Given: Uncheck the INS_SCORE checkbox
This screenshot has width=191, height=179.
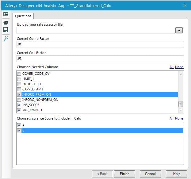Looking at the screenshot, I should 19,105.
